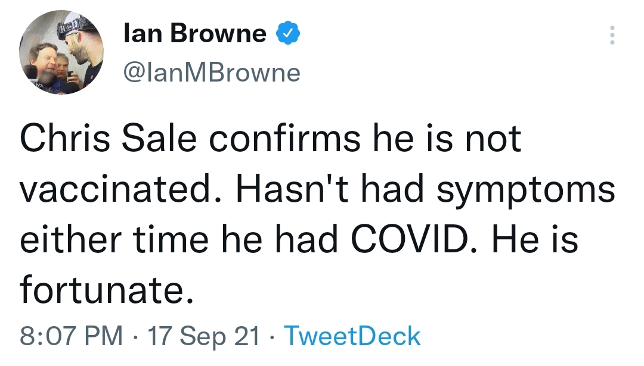This screenshot has height=366, width=644.
Task: Click the name Chris Sale in the tweet
Action: [108, 139]
